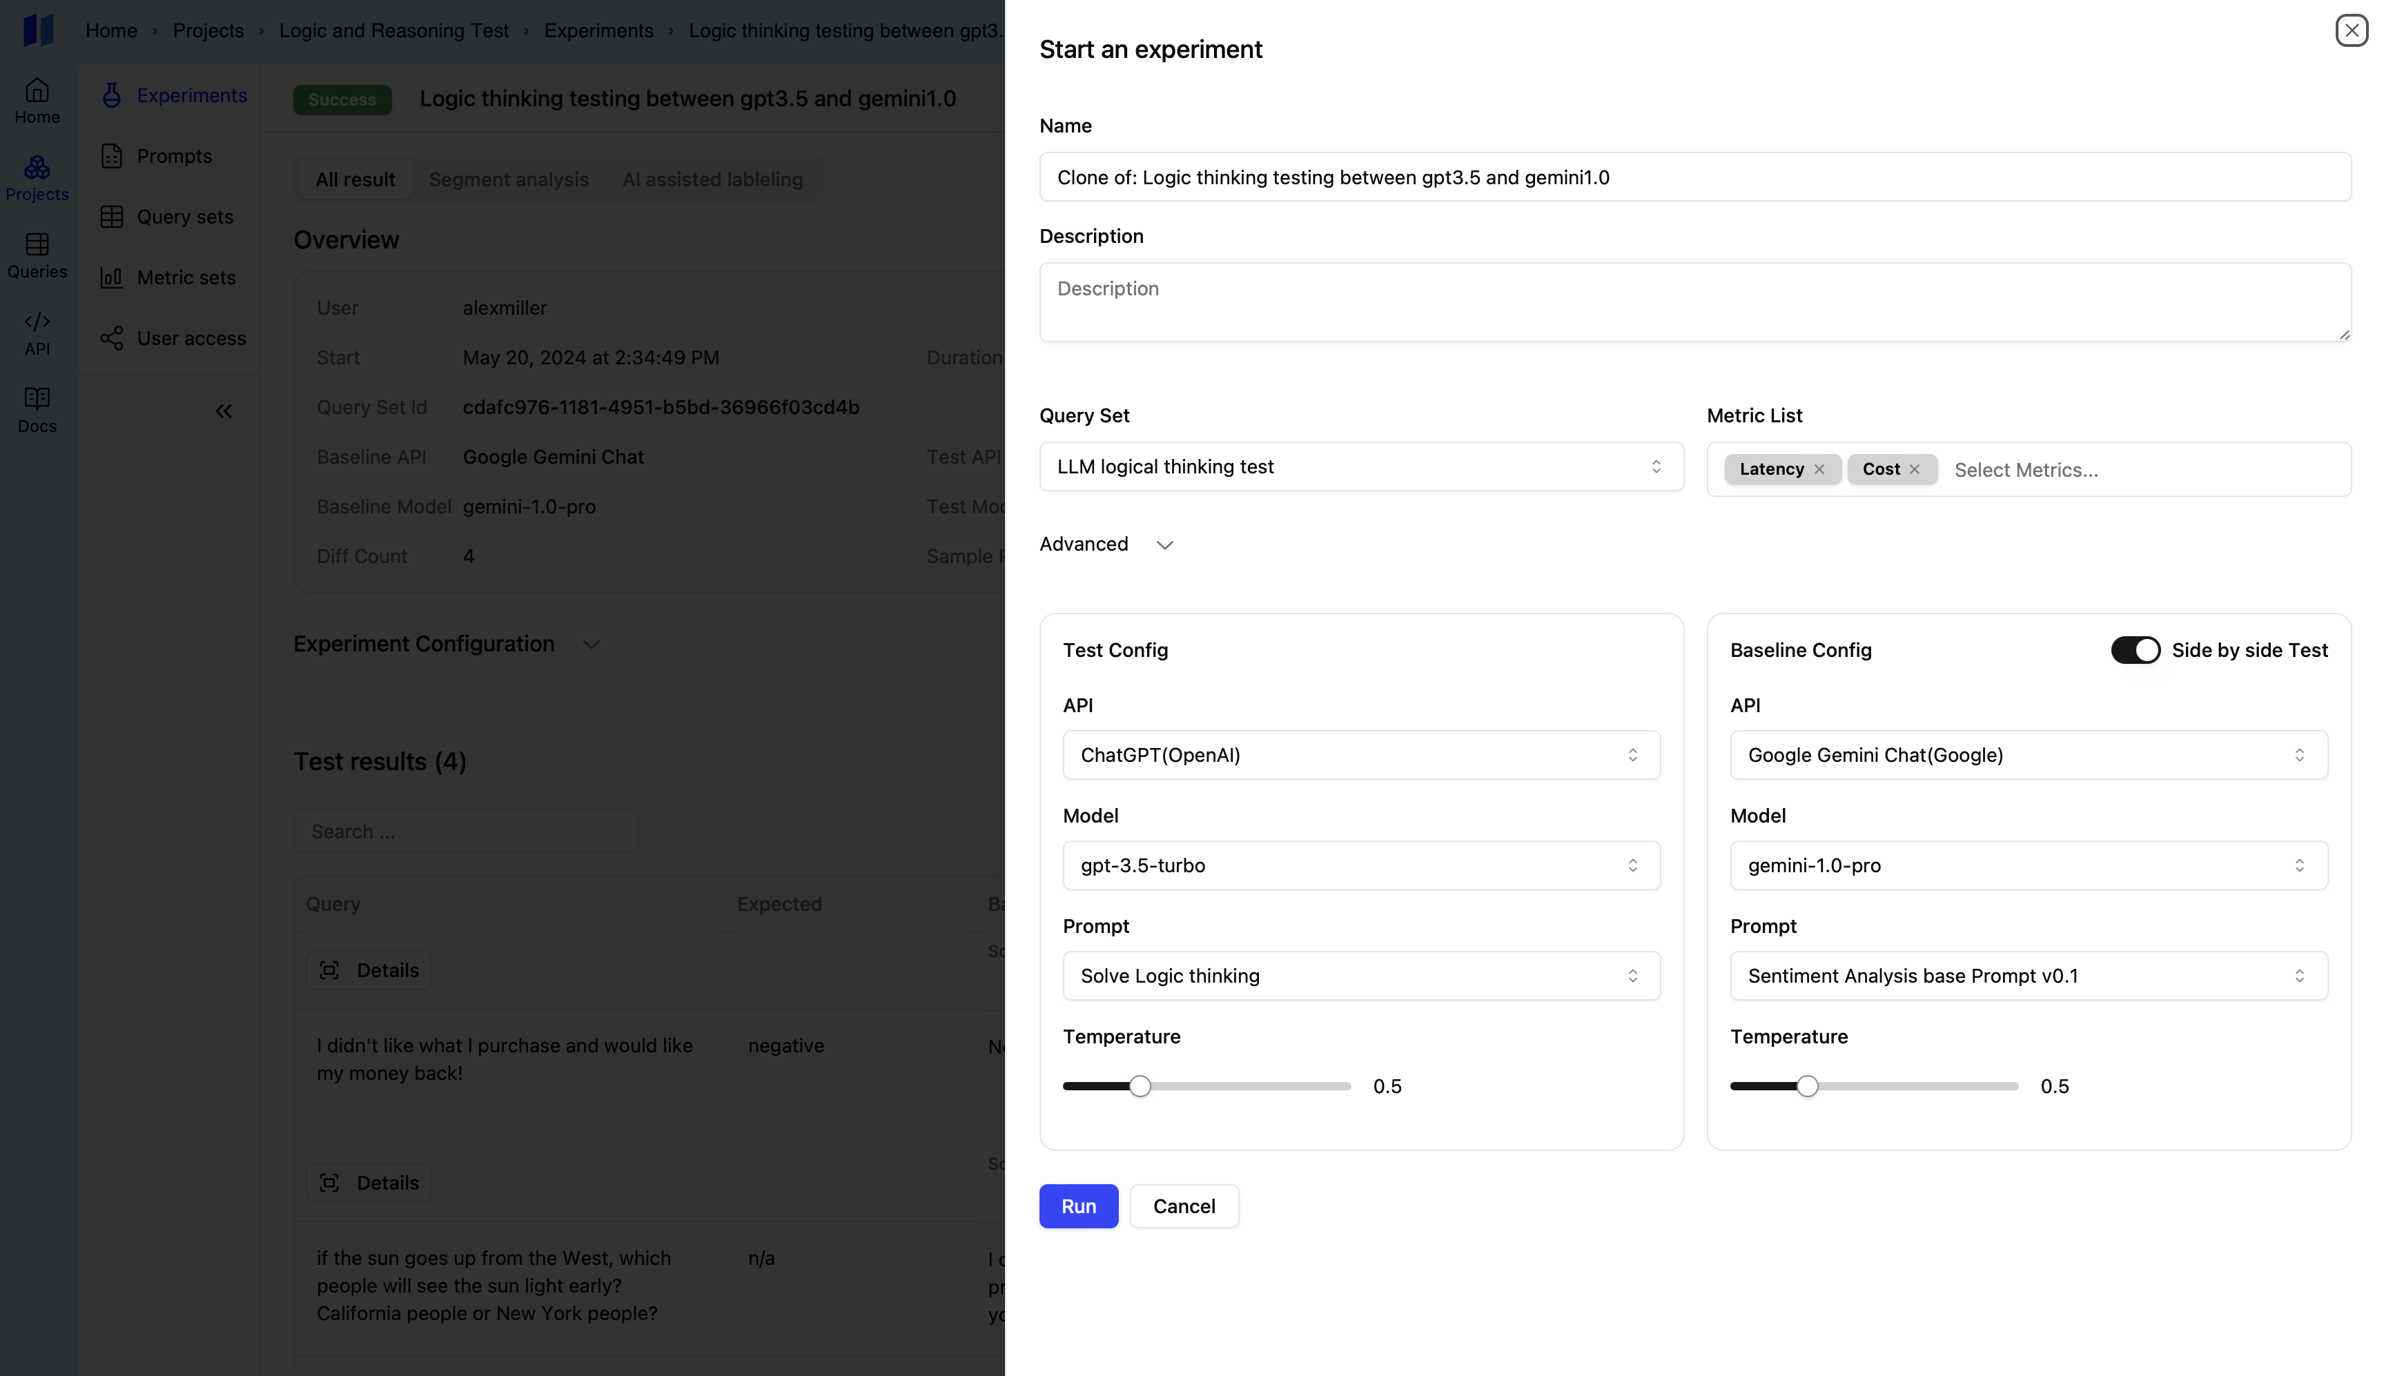This screenshot has height=1376, width=2384.
Task: Click the Test Config temperature slider handle
Action: coord(1140,1087)
